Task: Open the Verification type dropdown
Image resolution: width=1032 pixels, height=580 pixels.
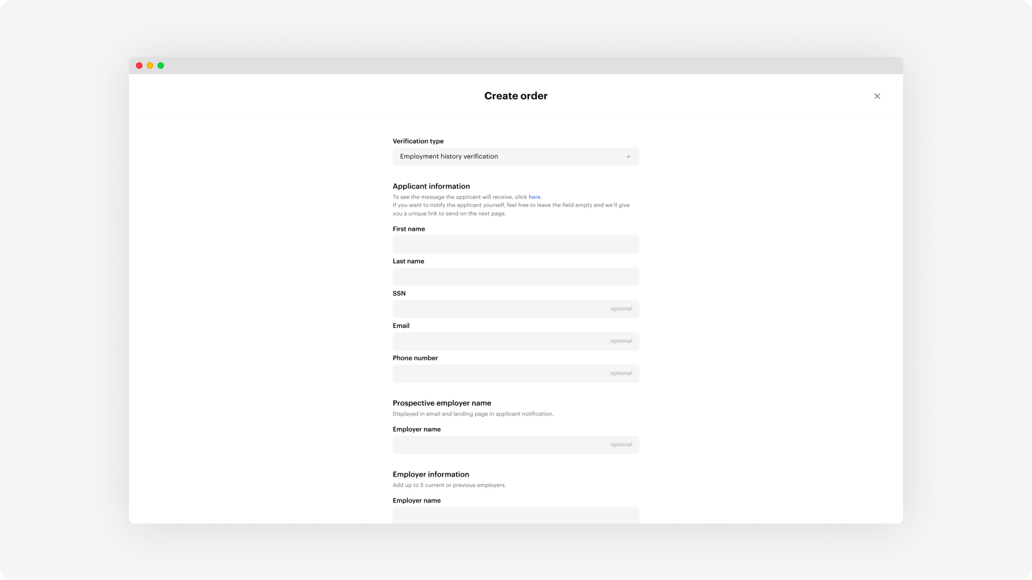Action: click(515, 156)
